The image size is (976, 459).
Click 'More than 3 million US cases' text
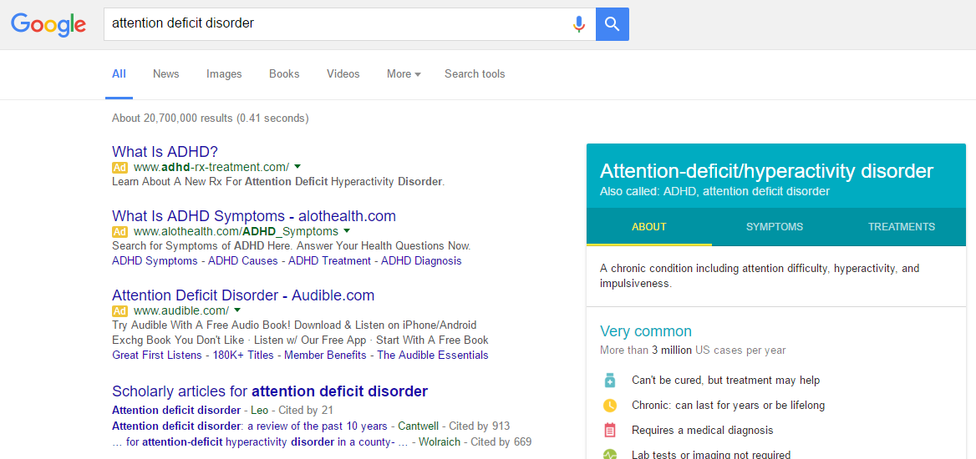(x=693, y=351)
